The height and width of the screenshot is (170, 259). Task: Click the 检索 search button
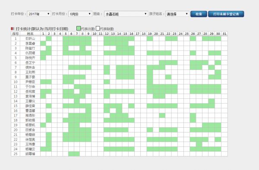point(199,14)
